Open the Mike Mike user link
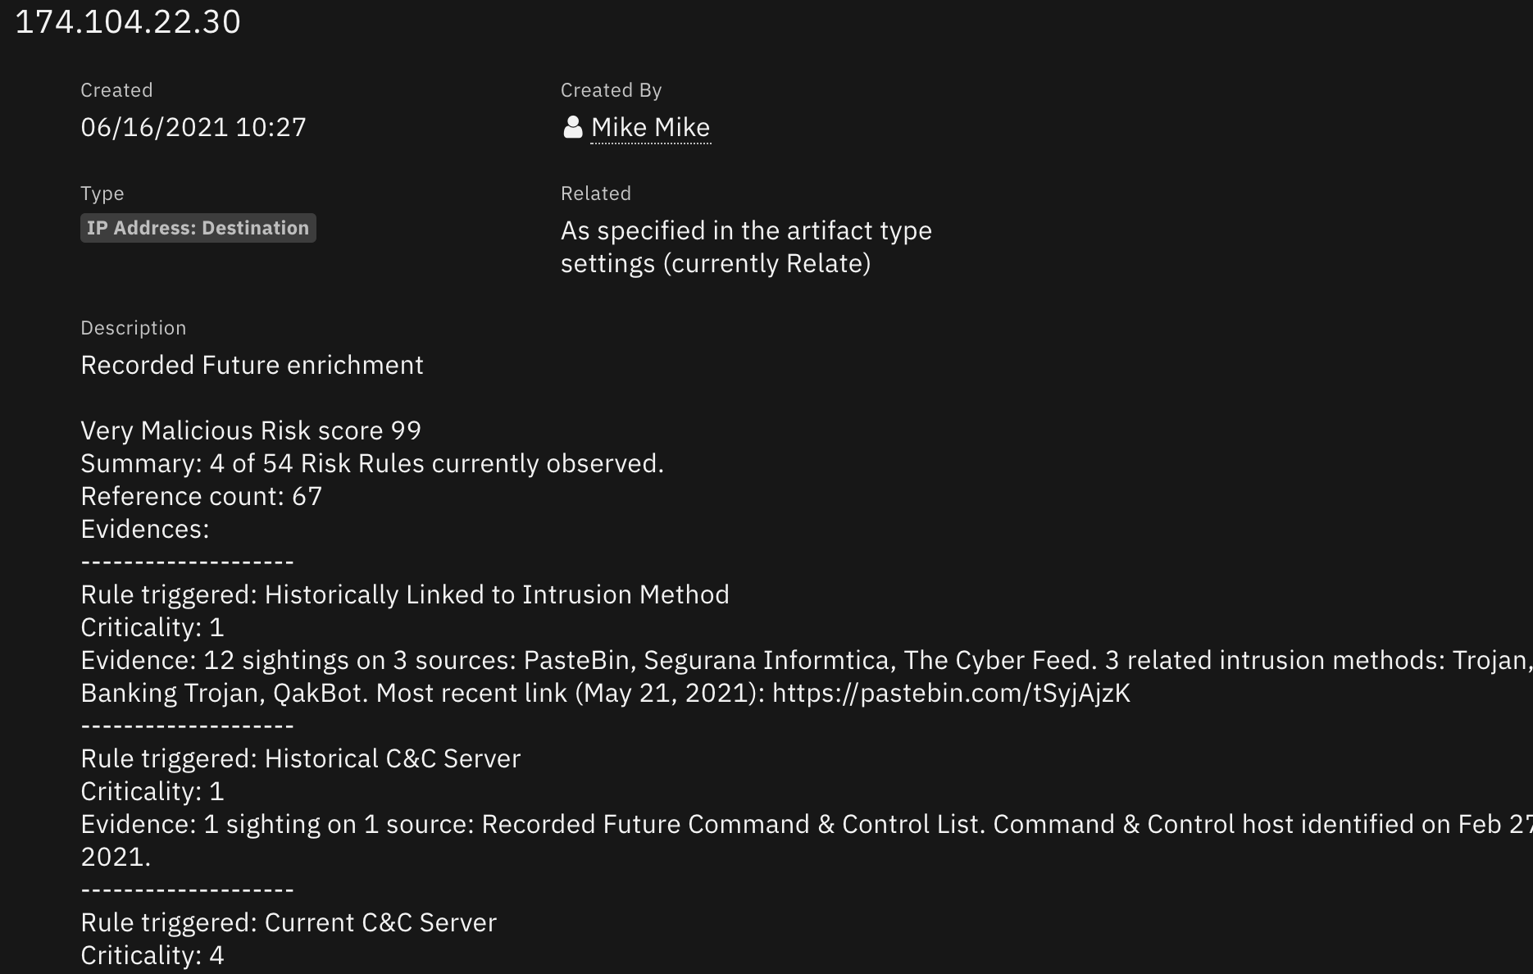The width and height of the screenshot is (1533, 974). tap(650, 127)
